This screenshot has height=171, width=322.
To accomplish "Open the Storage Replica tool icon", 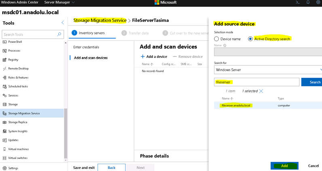I will [x=4, y=122].
